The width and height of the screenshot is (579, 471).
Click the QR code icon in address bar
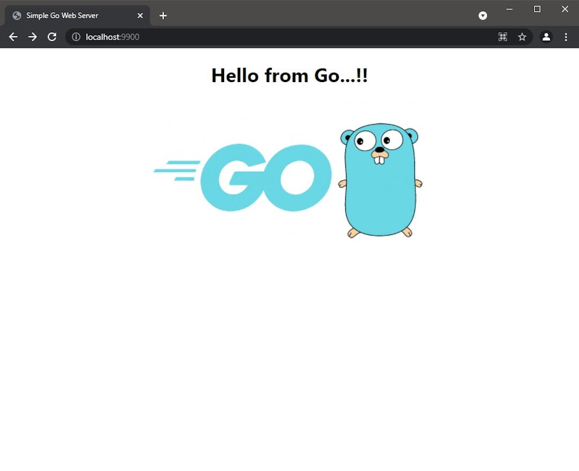coord(502,37)
